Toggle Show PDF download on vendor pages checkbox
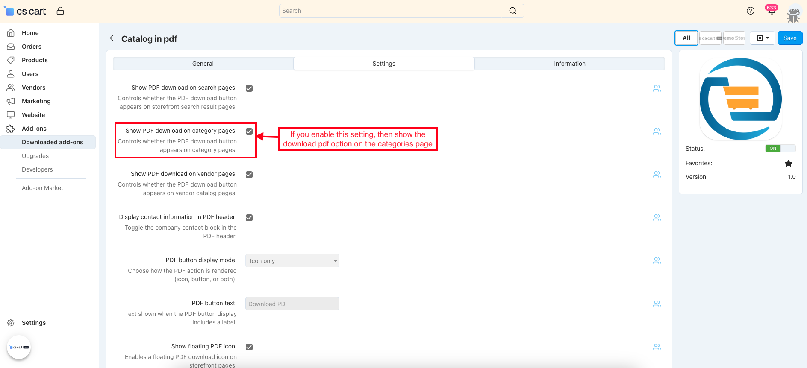 click(x=249, y=175)
